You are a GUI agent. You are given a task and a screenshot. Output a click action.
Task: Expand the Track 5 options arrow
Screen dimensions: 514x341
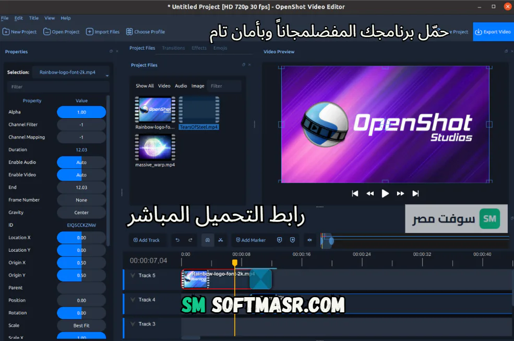[x=133, y=275]
